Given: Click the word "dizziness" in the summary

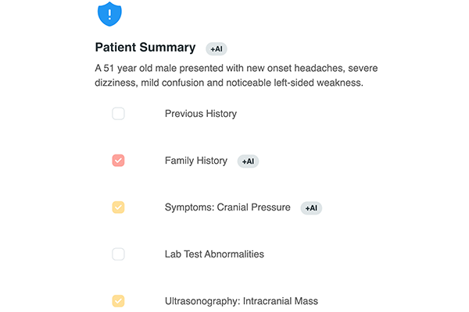Looking at the screenshot, I should [115, 83].
